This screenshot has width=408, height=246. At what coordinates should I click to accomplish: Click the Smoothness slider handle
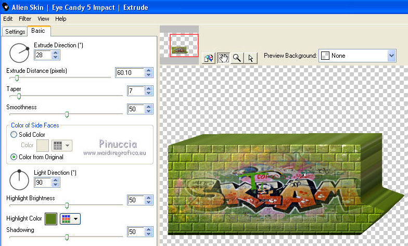click(x=67, y=114)
